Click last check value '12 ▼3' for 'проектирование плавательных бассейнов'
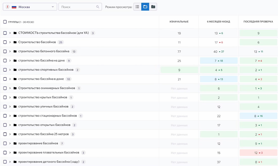The width and height of the screenshot is (278, 166). coord(258,153)
